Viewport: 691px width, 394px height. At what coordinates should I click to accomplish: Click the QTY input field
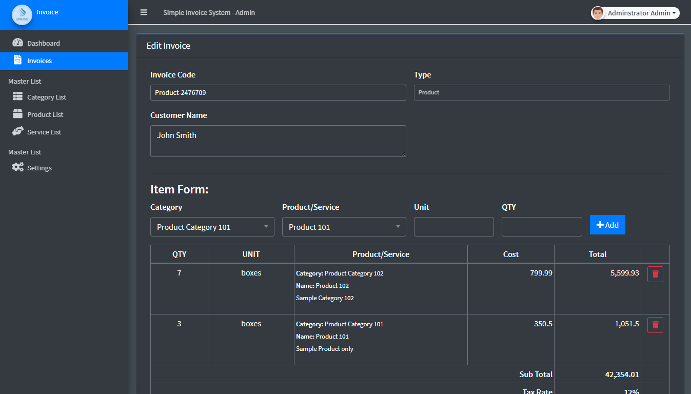[541, 227]
